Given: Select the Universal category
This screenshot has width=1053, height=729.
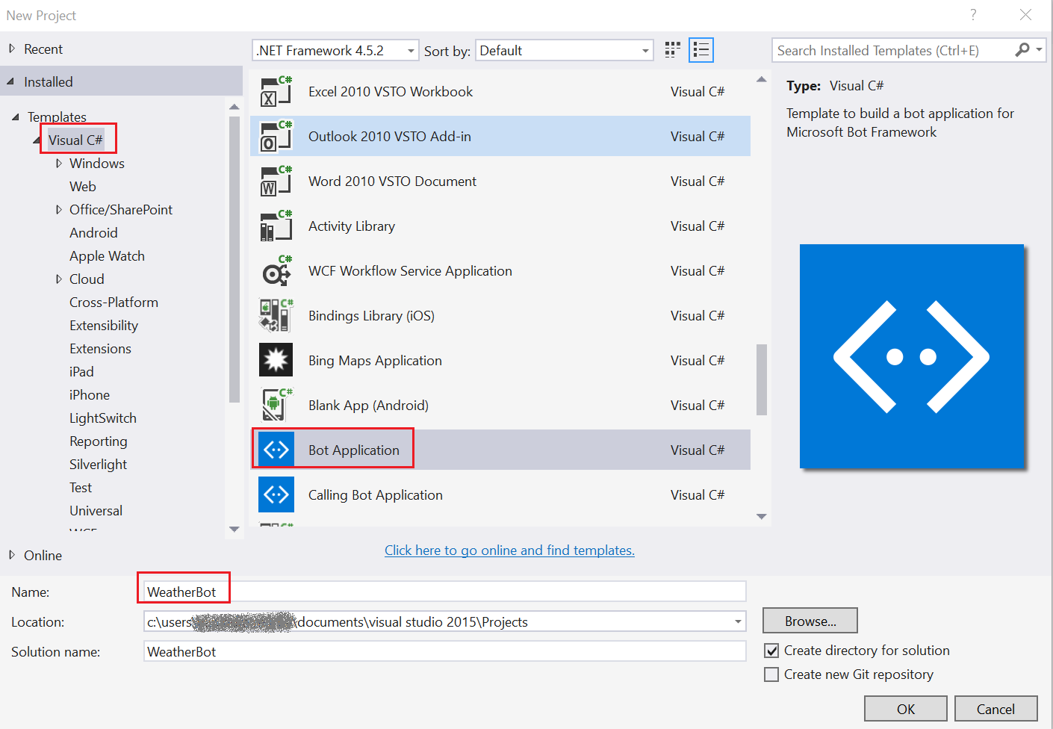Looking at the screenshot, I should coord(96,511).
